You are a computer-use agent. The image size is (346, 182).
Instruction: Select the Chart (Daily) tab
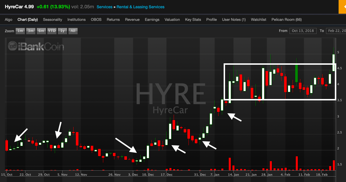28,20
